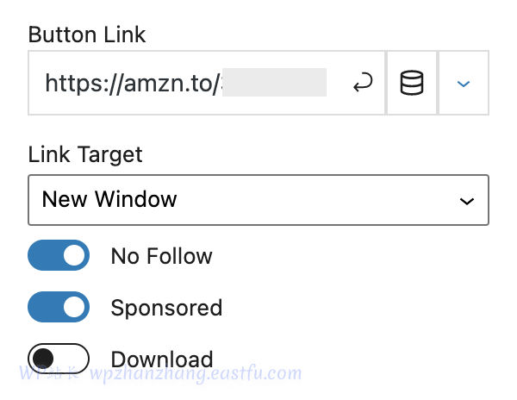The image size is (517, 400).
Task: Click the grey redacted part of the URL
Action: coord(274,83)
